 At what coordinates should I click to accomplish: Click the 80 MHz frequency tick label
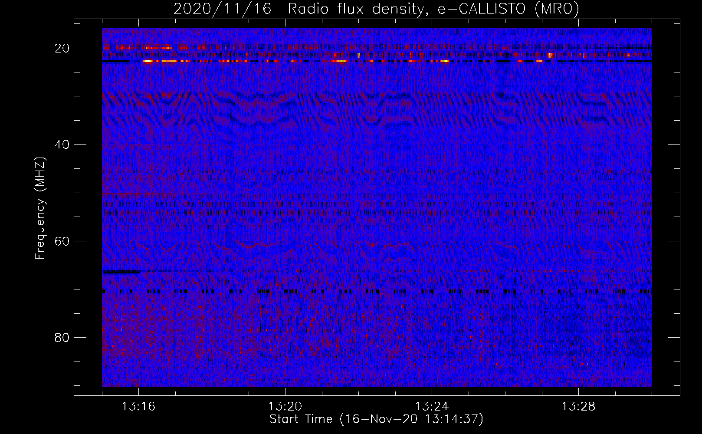62,338
